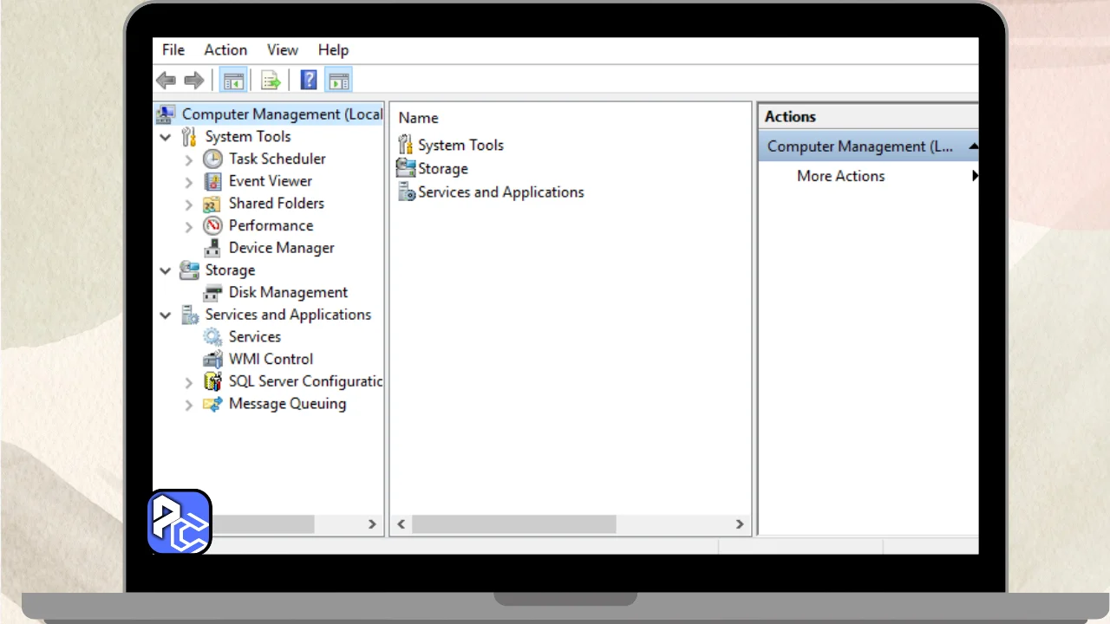Expand the SQL Server Configuration node
Image resolution: width=1110 pixels, height=624 pixels.
[189, 382]
